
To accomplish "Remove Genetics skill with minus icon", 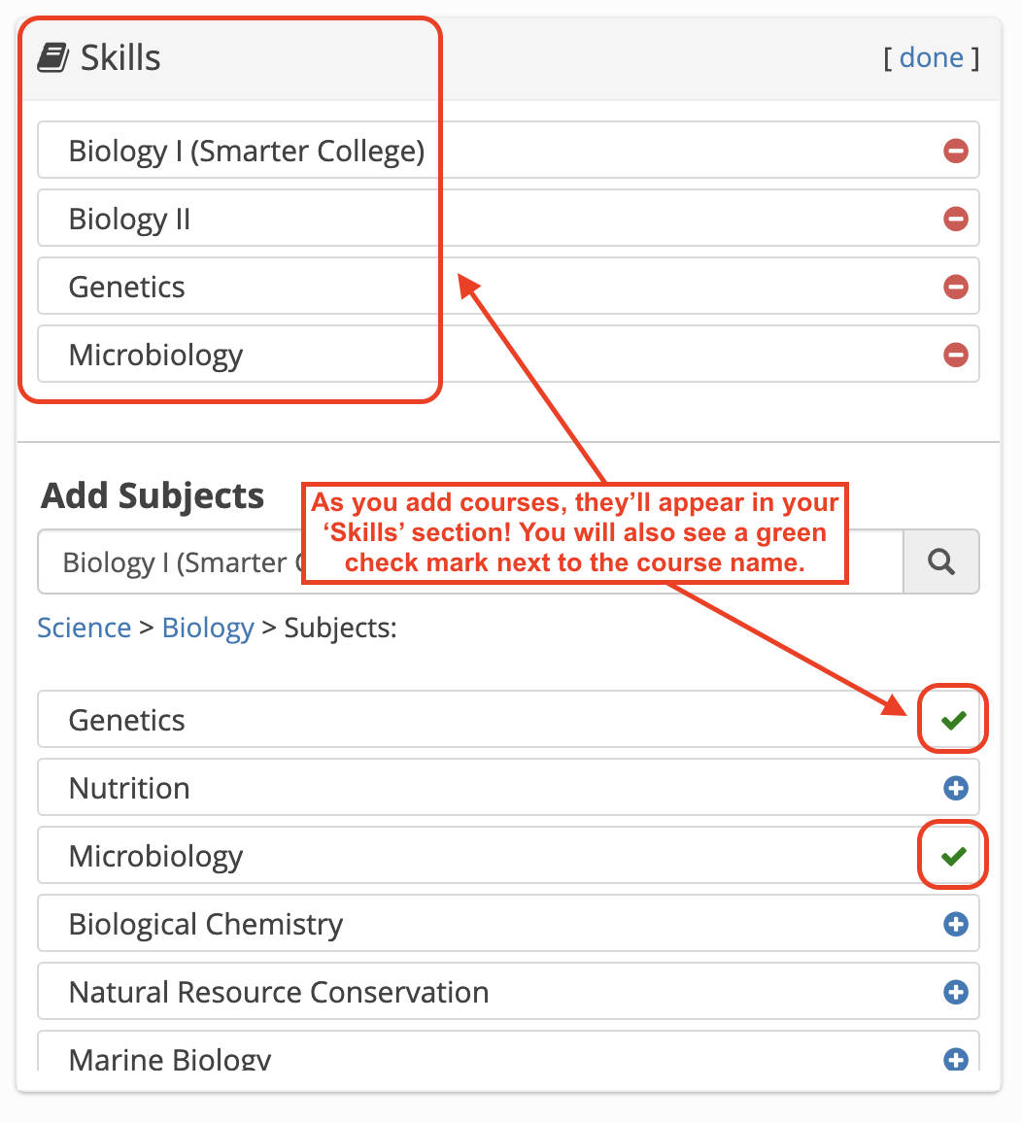I will click(x=955, y=287).
